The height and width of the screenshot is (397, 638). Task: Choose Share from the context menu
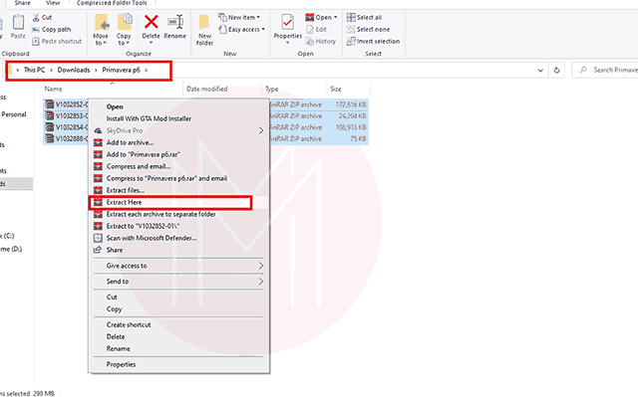179,250
